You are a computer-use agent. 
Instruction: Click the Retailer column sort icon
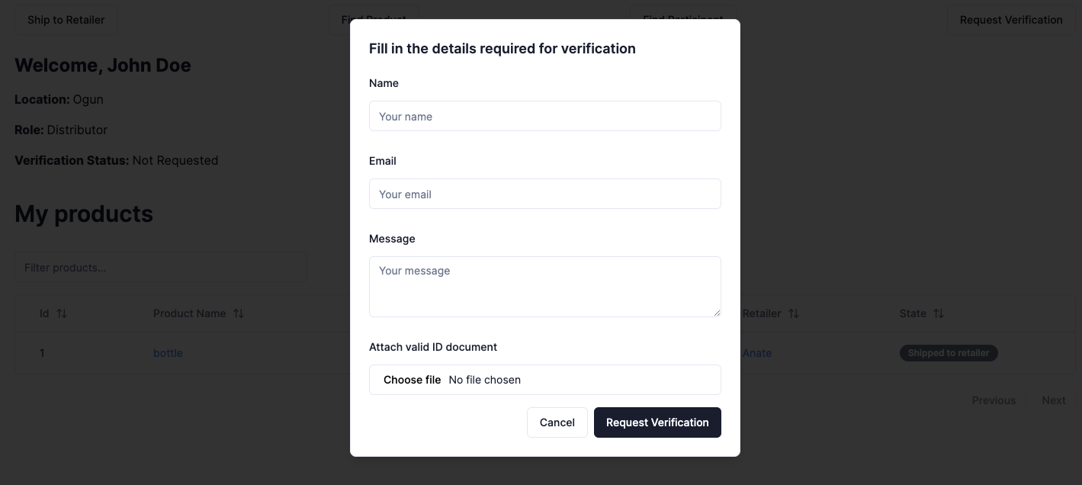(x=794, y=313)
